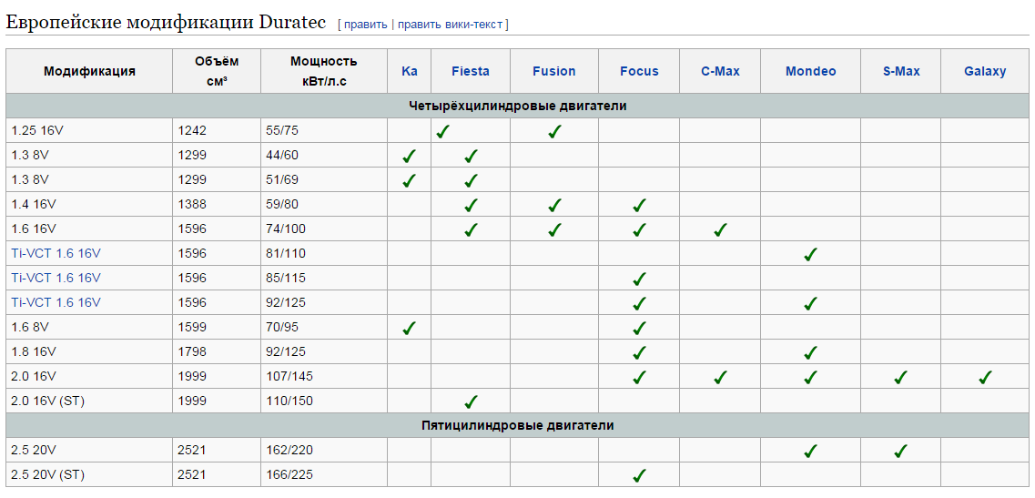Click the Galaxy checkmark in 2.0 16V row
This screenshot has height=498, width=1035.
[985, 377]
